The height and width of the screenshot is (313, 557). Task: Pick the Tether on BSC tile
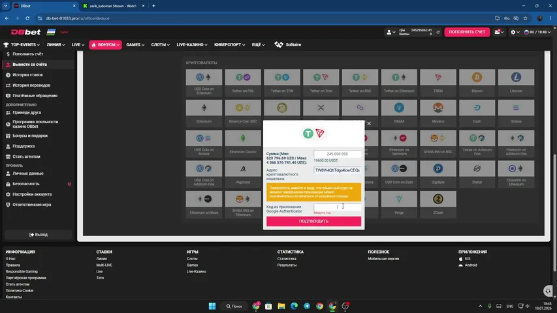pyautogui.click(x=360, y=82)
